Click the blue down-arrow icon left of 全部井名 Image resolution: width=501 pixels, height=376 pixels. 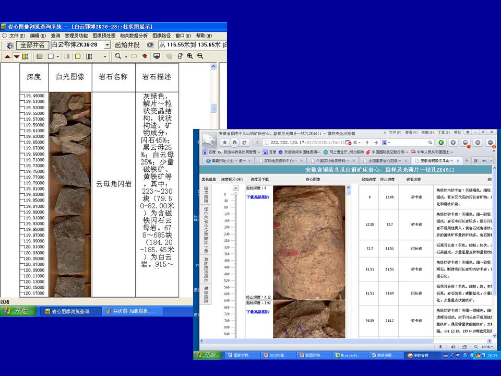click(x=9, y=45)
